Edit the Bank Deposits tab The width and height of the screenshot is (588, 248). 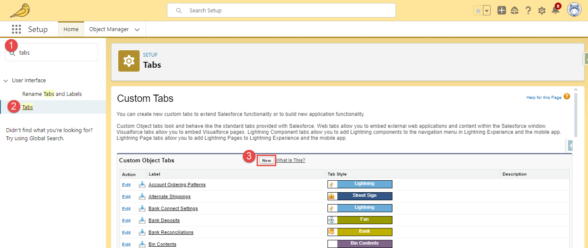(126, 221)
